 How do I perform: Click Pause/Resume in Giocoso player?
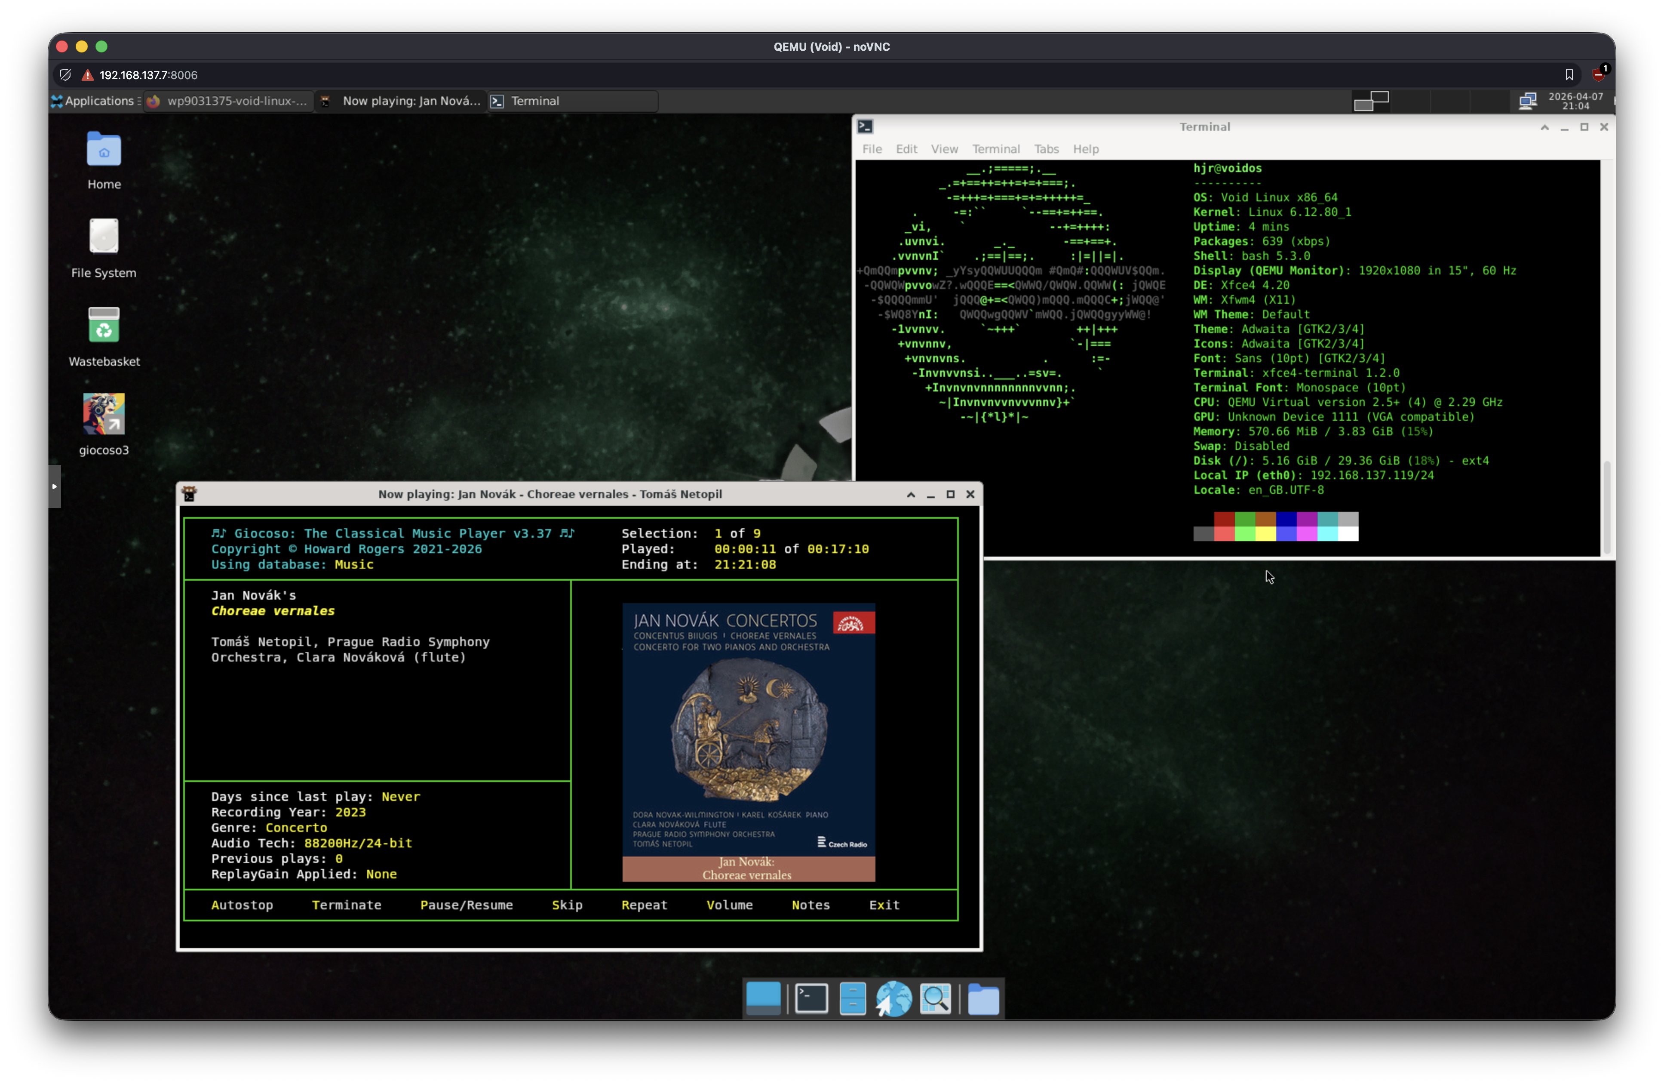click(x=467, y=905)
